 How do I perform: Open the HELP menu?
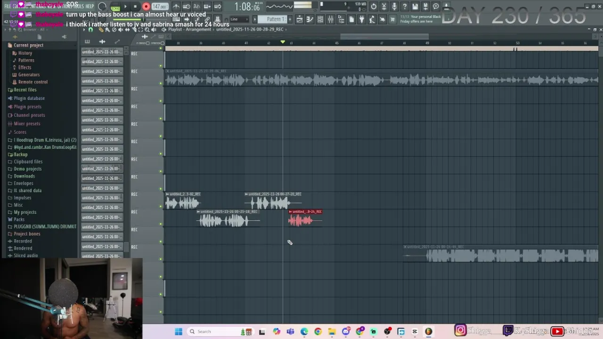point(90,6)
